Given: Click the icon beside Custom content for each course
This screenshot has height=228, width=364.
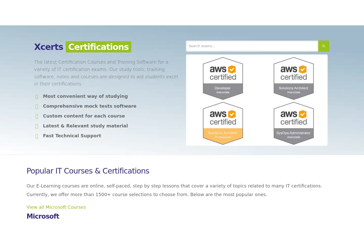Looking at the screenshot, I should pyautogui.click(x=37, y=116).
